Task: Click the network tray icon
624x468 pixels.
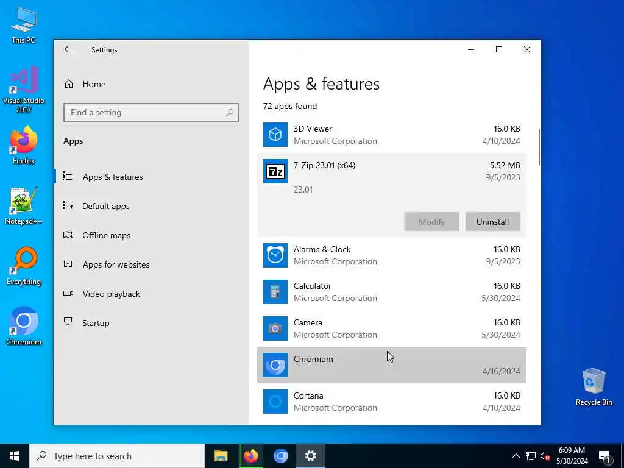Action: (531, 456)
